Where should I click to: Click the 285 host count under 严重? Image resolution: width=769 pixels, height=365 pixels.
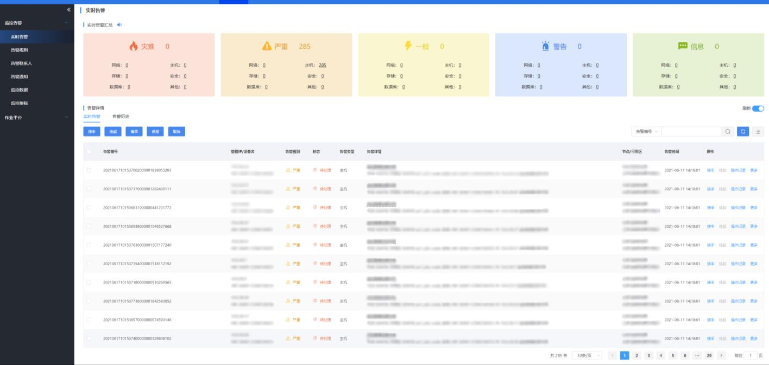pos(323,65)
